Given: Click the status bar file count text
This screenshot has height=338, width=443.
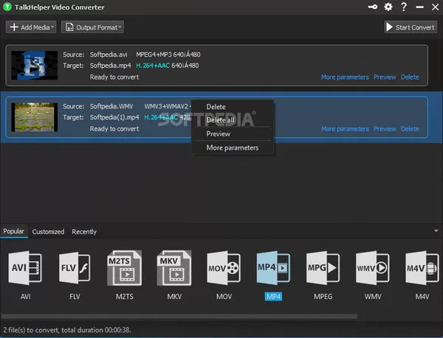Looking at the screenshot, I should pyautogui.click(x=67, y=330).
